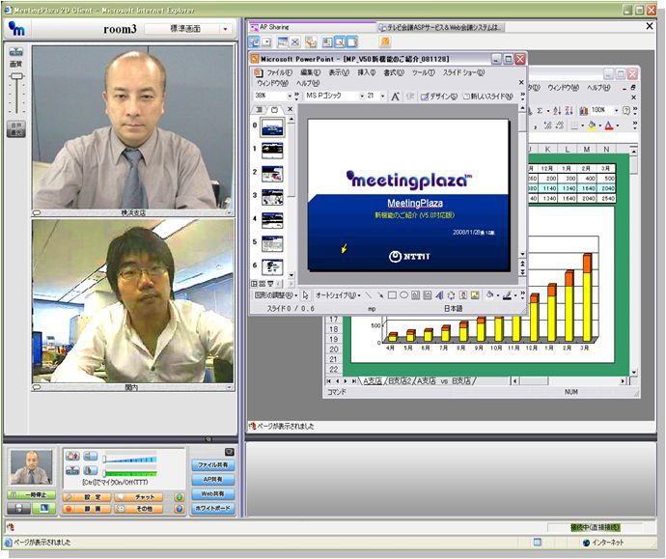The height and width of the screenshot is (559, 666).
Task: Select the oval shape drawing tool
Action: click(x=403, y=295)
